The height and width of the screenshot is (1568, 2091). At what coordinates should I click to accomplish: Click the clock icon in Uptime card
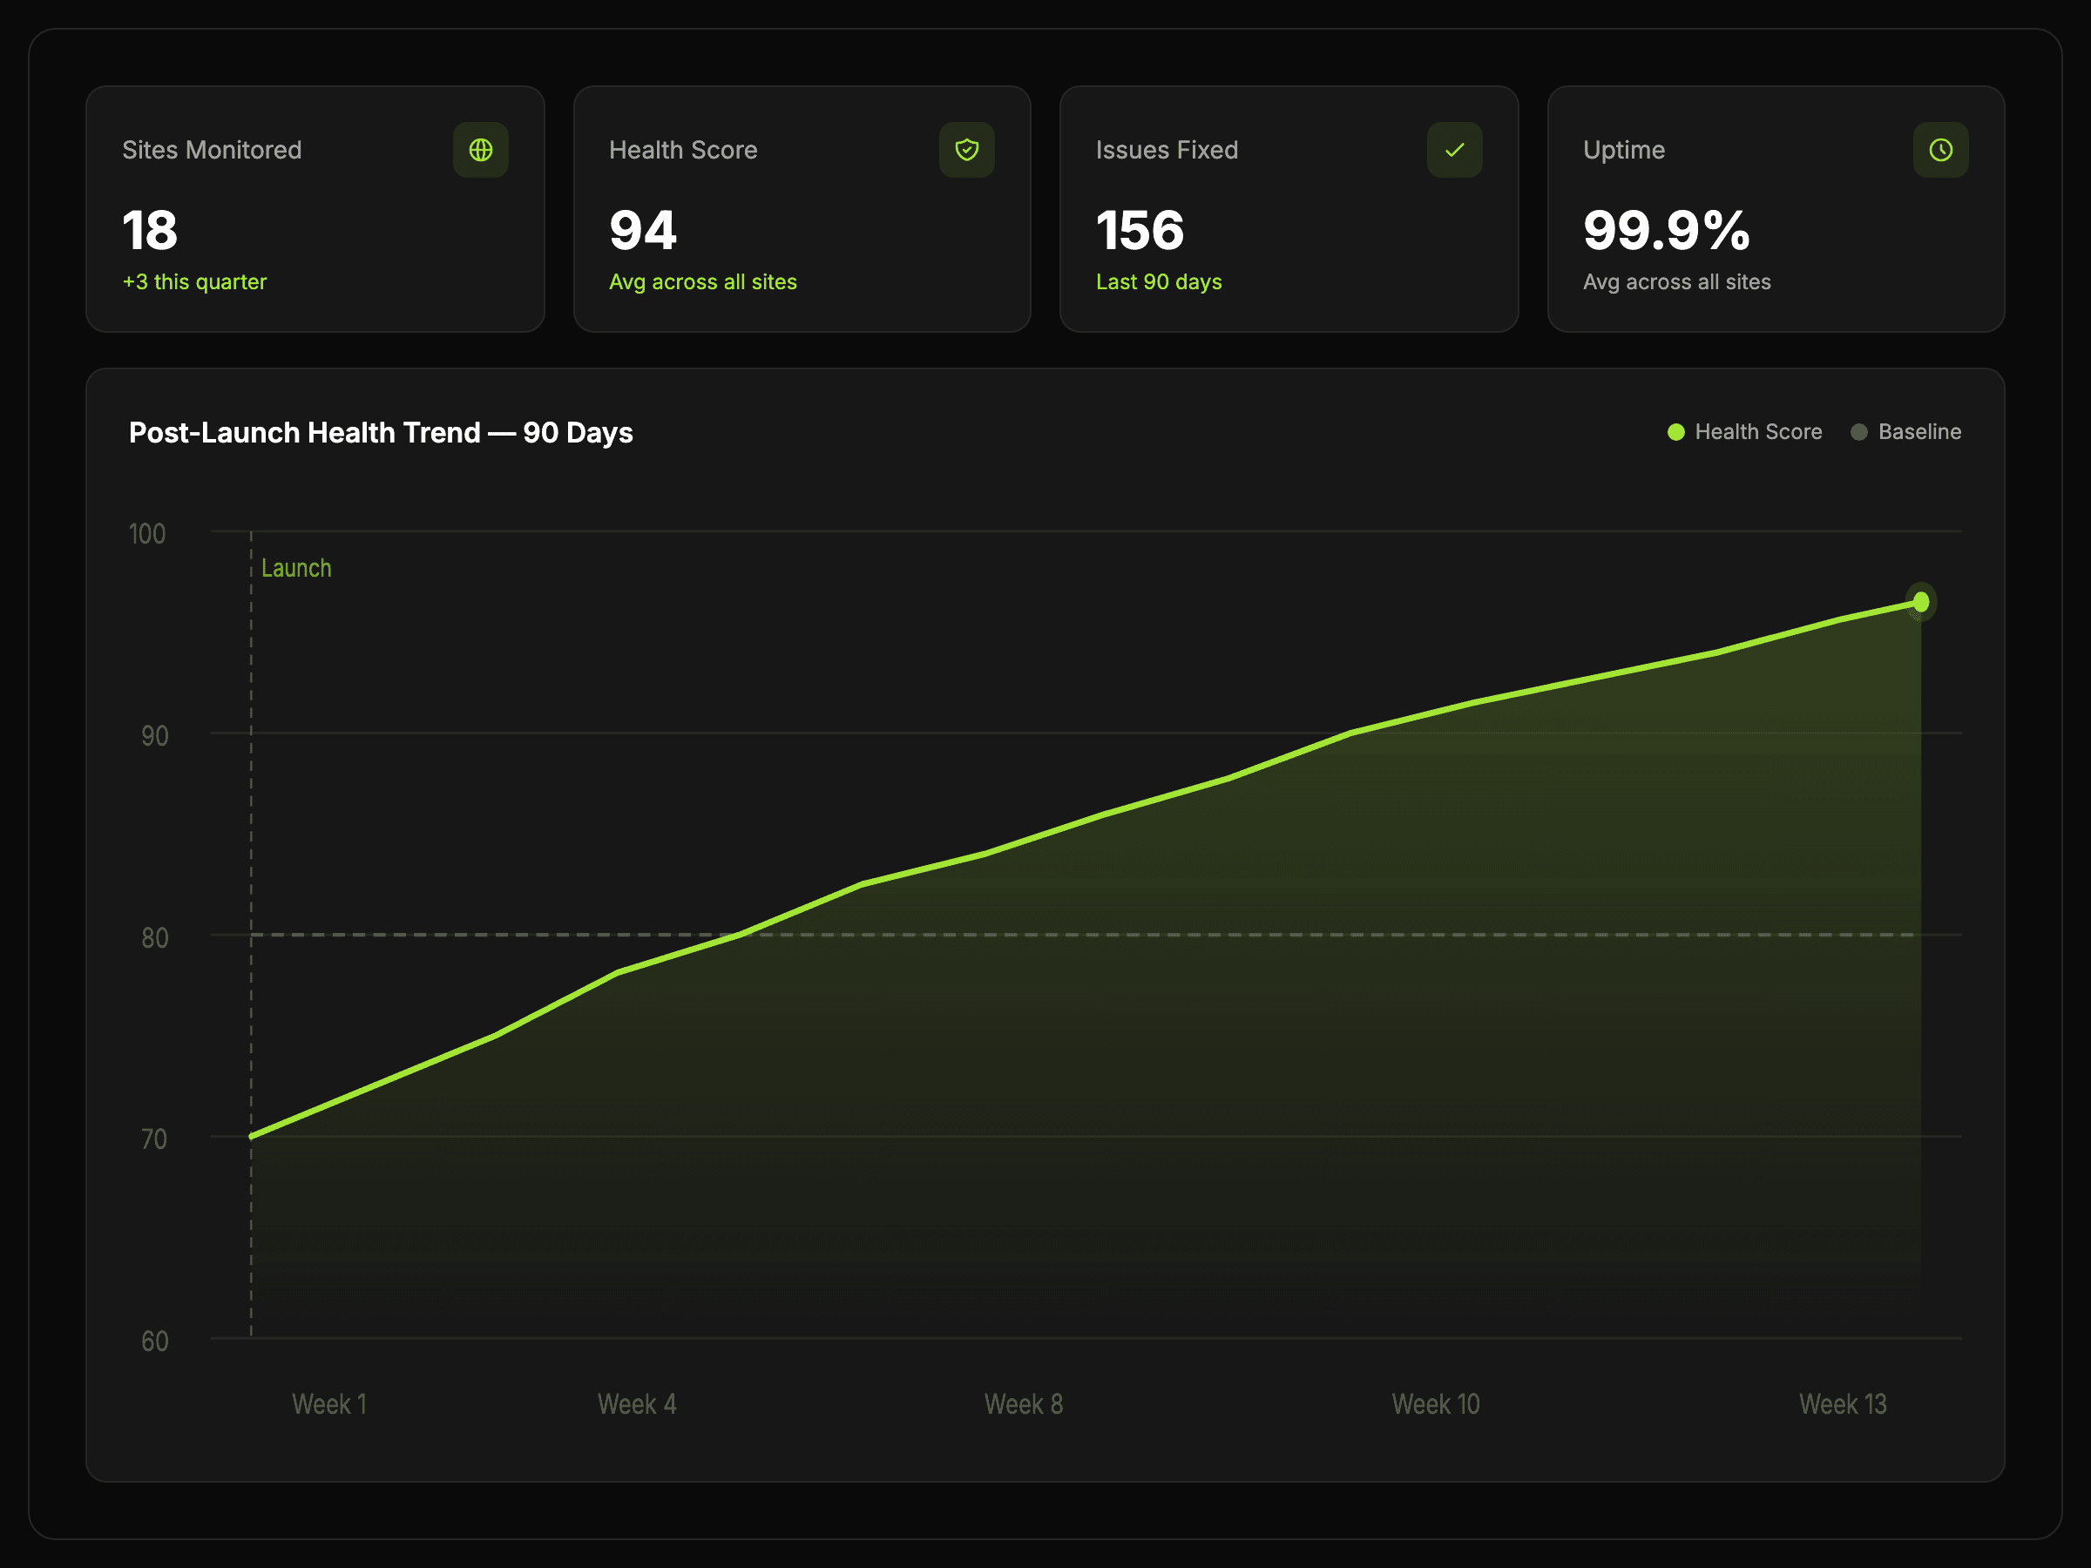coord(1940,149)
